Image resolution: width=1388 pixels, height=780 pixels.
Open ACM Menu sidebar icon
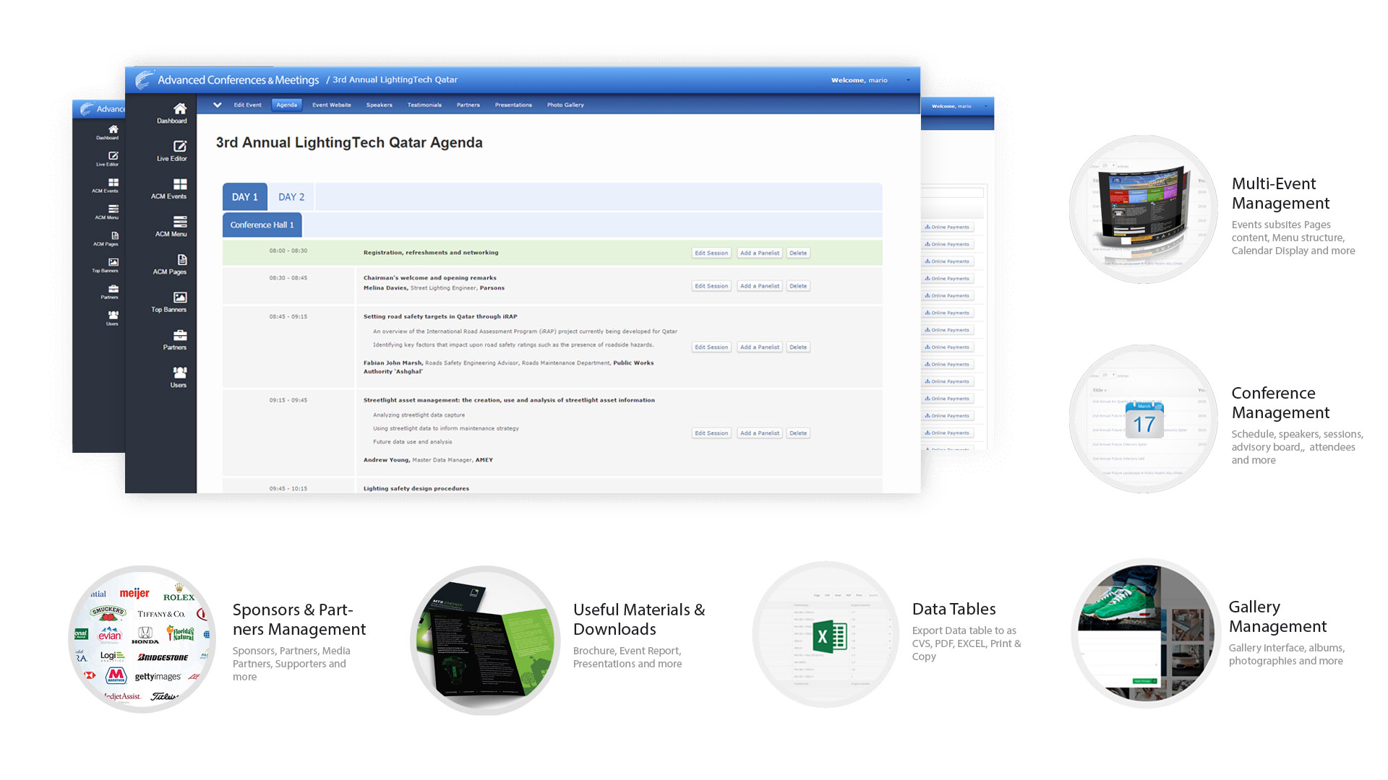point(179,222)
